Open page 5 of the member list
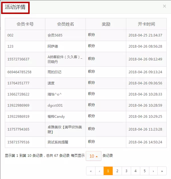 [x=144, y=171]
